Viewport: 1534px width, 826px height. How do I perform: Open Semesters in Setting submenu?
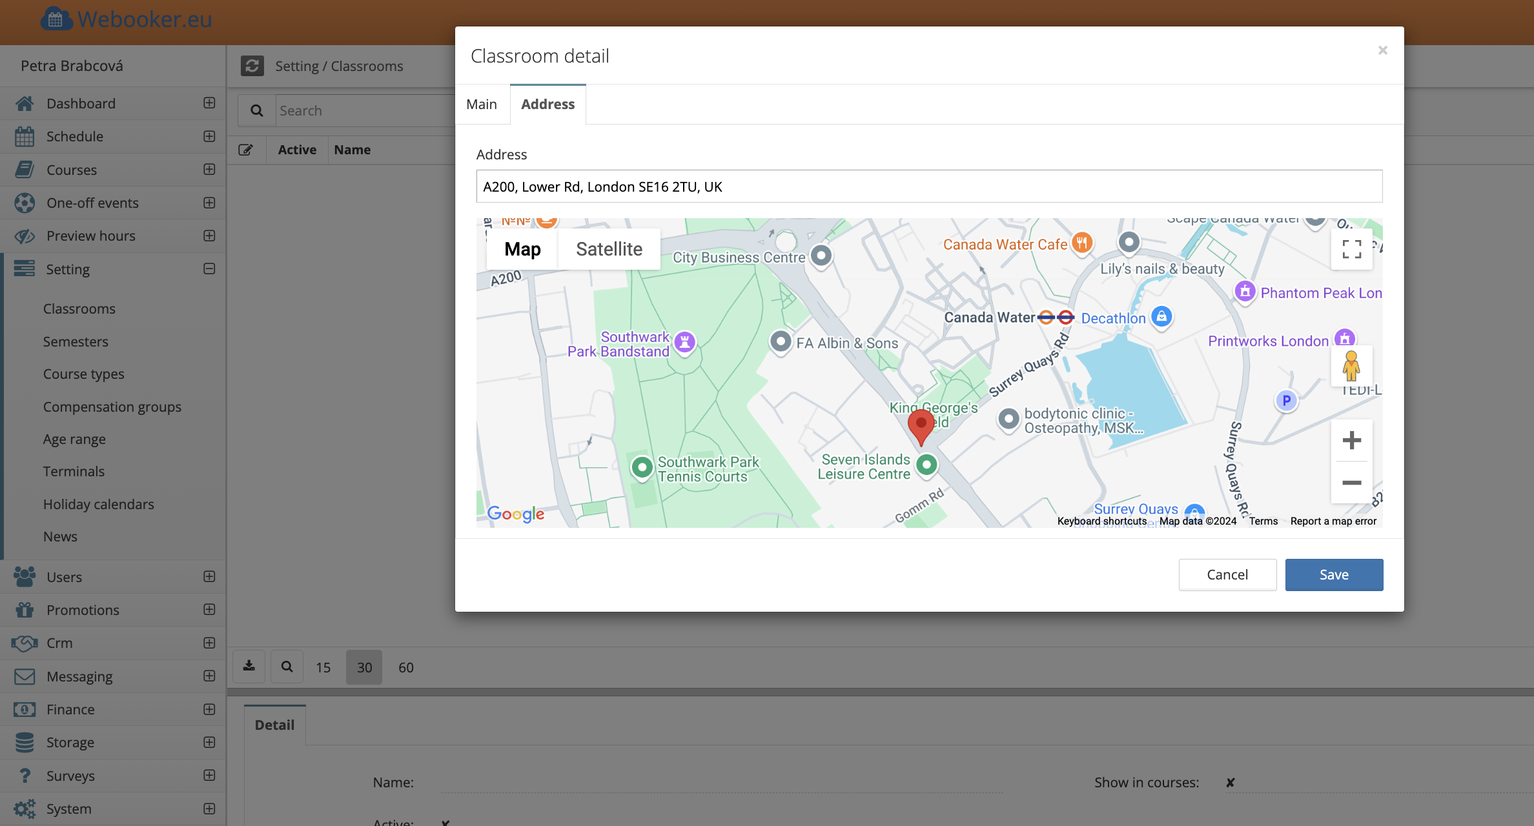pyautogui.click(x=76, y=341)
